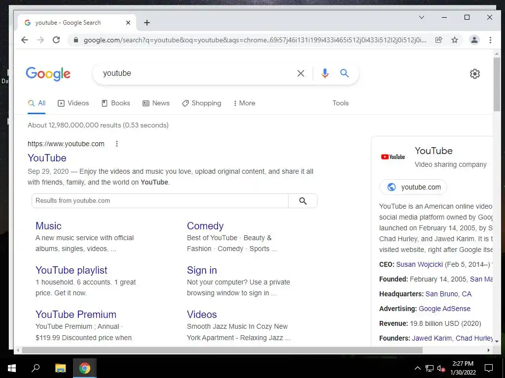Open Google quick settings gear

(x=474, y=74)
